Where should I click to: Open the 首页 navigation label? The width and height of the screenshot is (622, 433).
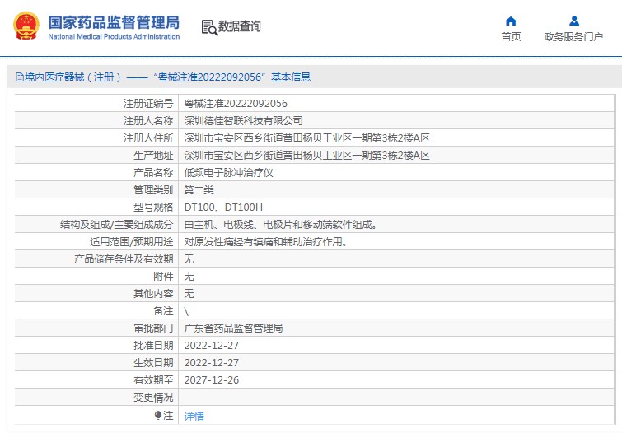point(511,36)
